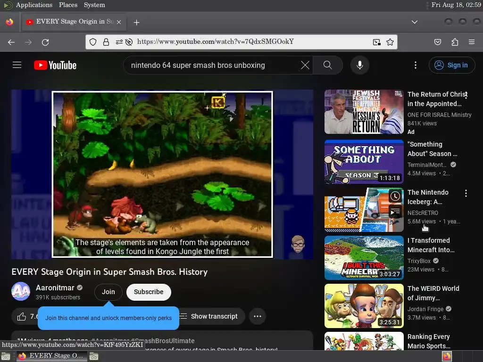483x362 pixels.
Task: Open the I Transformed Minecraft thumbnail
Action: [364, 258]
